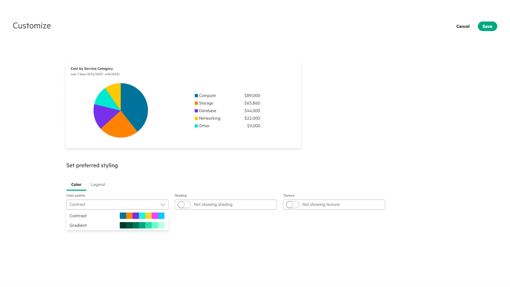The image size is (510, 287).
Task: Click the $9,000 value
Action: 253,126
